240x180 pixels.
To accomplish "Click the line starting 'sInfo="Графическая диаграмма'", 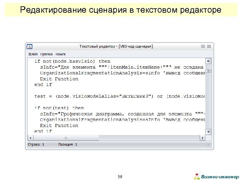I will pyautogui.click(x=122, y=114).
